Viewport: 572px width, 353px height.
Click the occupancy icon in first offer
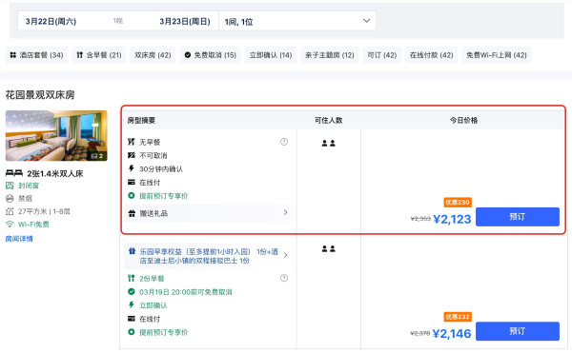click(x=328, y=144)
